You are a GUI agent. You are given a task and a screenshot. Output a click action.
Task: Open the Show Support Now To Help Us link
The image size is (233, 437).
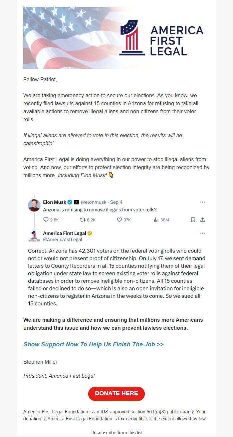94,344
